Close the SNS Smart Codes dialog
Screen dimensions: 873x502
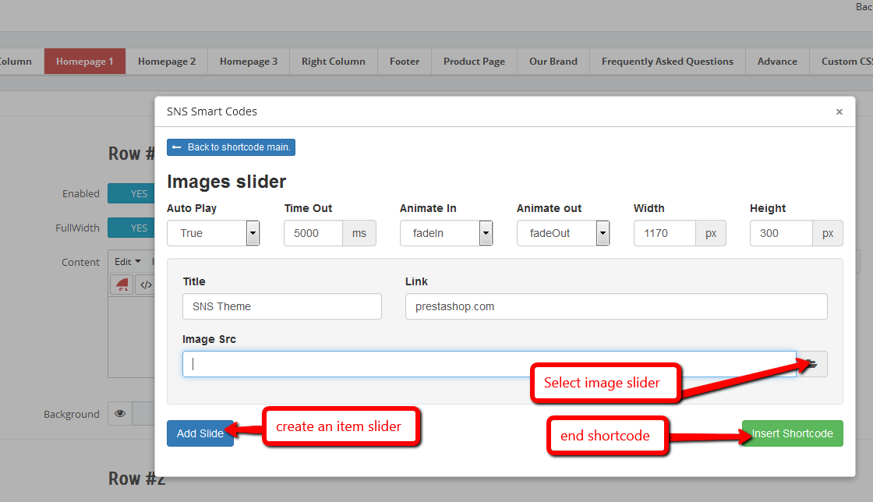[839, 112]
